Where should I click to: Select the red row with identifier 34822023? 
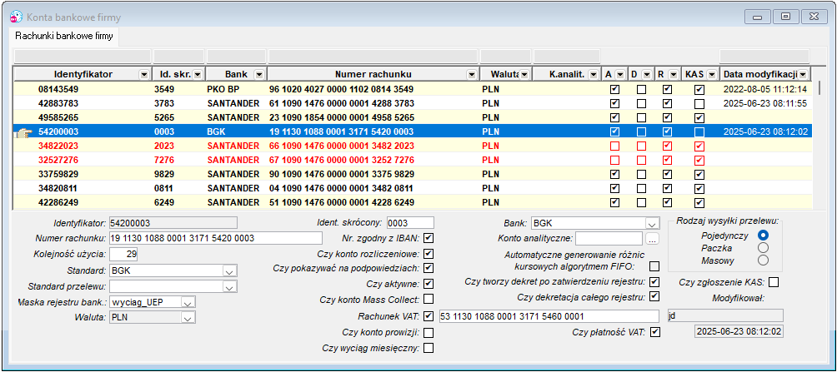pos(413,146)
